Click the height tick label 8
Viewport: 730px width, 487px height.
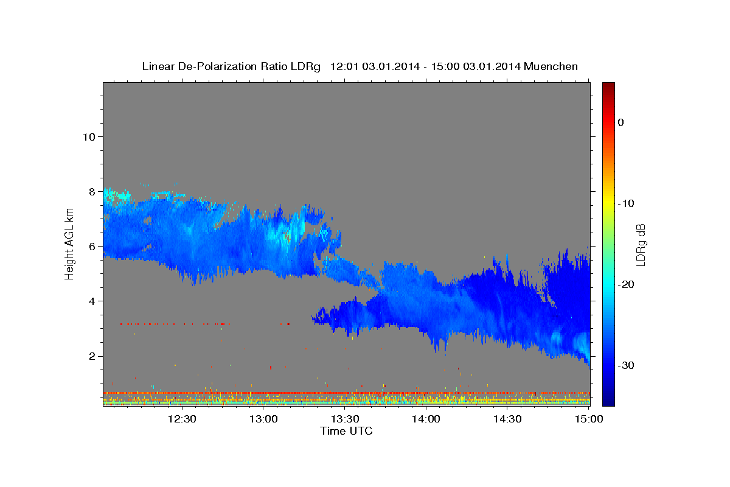pos(91,191)
